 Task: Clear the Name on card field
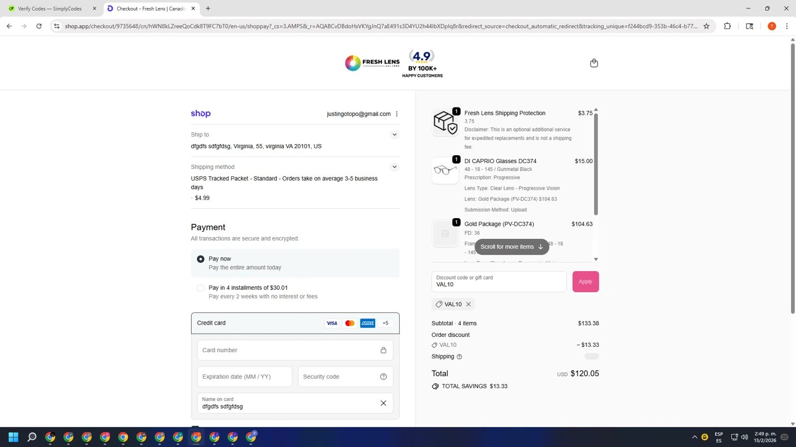pos(383,403)
